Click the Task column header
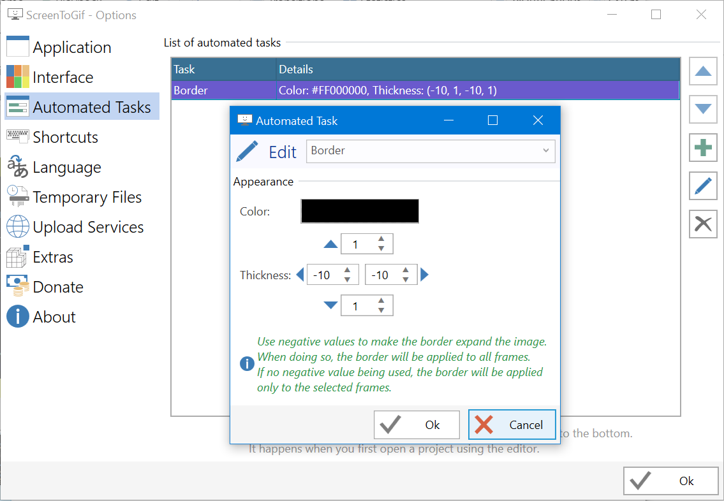 223,69
